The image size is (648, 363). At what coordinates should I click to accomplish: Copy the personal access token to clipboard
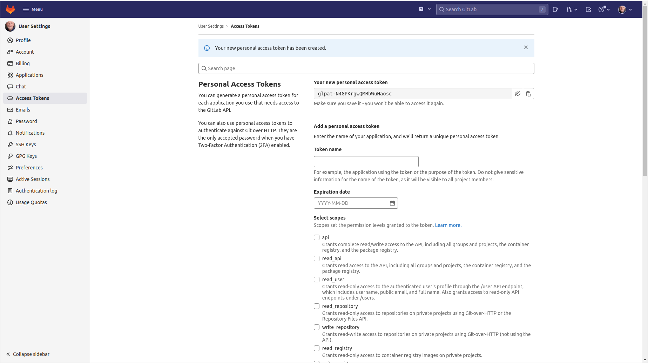click(528, 94)
